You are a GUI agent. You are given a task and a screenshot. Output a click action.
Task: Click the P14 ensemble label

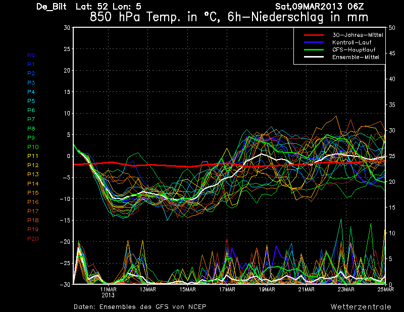33,184
